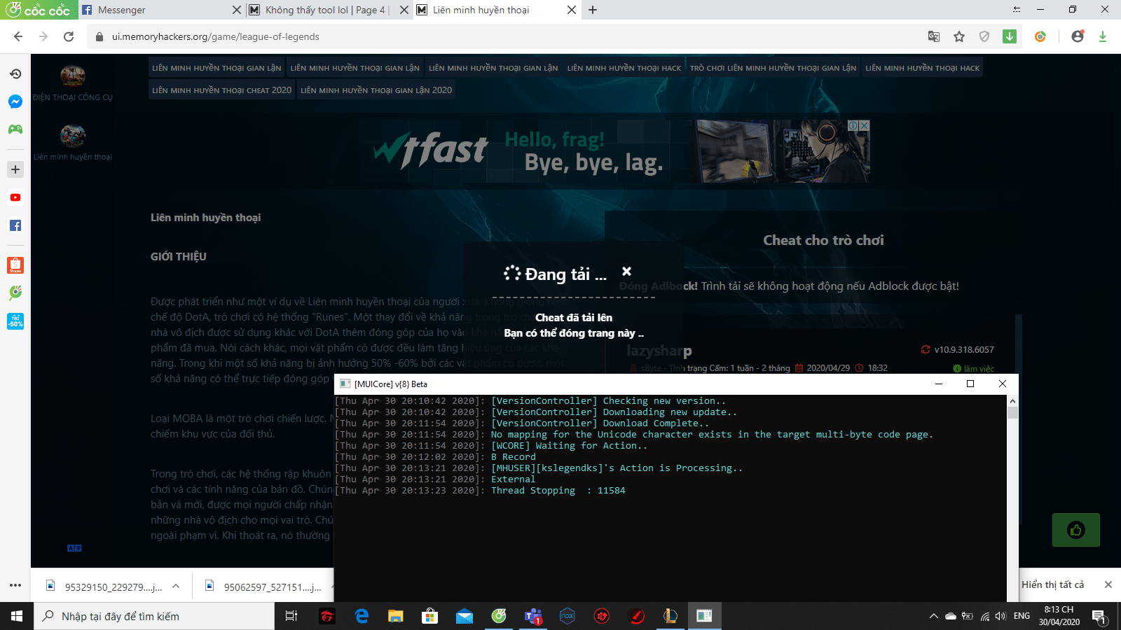
Task: Click the volume icon in system tray
Action: 1001,616
